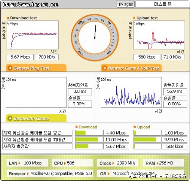Click the 200 ms scale label
The height and width of the screenshot is (181, 190).
coord(106,79)
